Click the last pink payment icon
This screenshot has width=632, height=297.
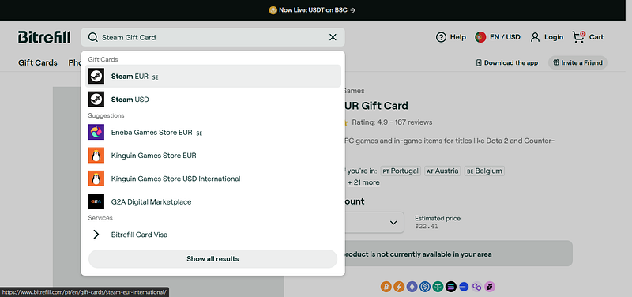(490, 287)
